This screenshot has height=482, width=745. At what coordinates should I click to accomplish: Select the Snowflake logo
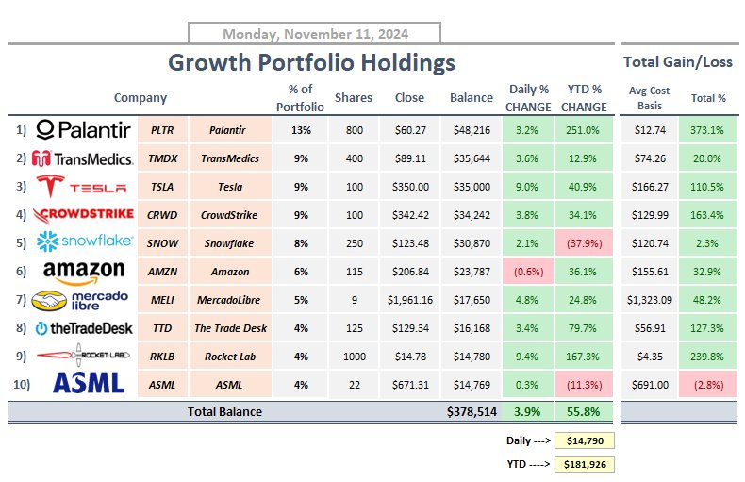click(x=83, y=242)
